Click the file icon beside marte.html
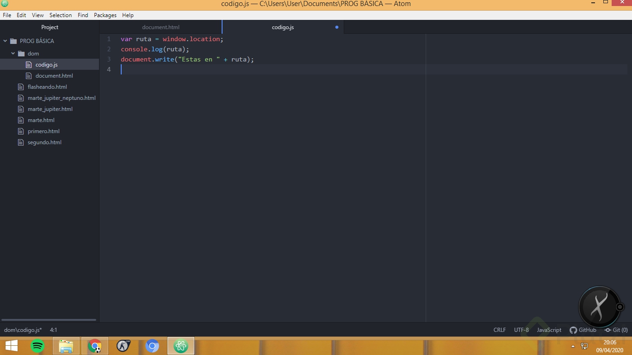Viewport: 632px width, 355px height. tap(20, 120)
